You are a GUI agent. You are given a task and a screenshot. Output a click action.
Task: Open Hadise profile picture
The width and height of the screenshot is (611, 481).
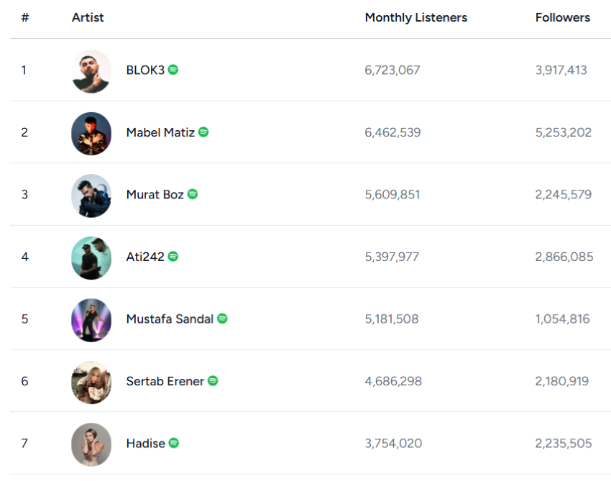91,444
